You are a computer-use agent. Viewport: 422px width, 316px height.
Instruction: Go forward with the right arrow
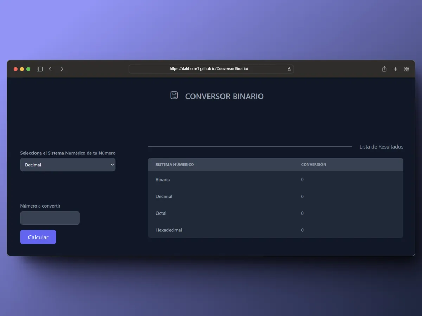[62, 69]
